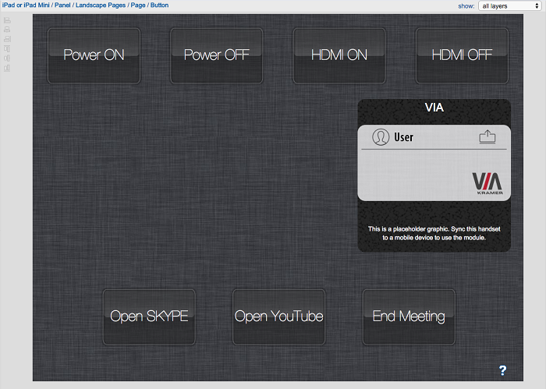The height and width of the screenshot is (389, 546).
Task: Click the User avatar icon in VIA module
Action: click(381, 137)
